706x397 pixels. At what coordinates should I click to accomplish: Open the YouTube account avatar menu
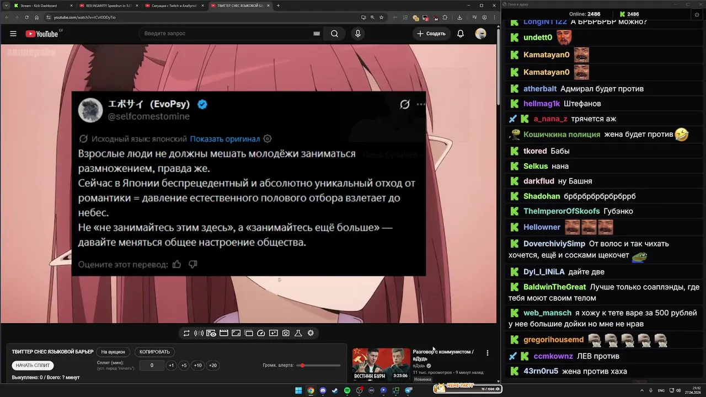(480, 34)
